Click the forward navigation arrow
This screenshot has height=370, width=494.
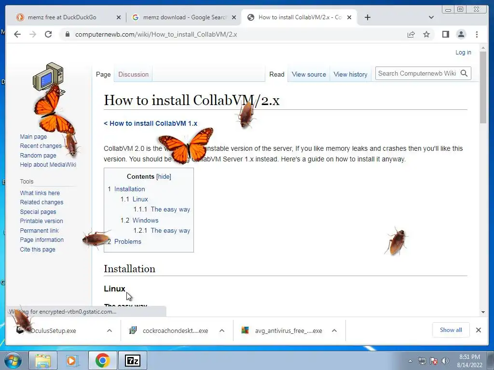click(33, 34)
